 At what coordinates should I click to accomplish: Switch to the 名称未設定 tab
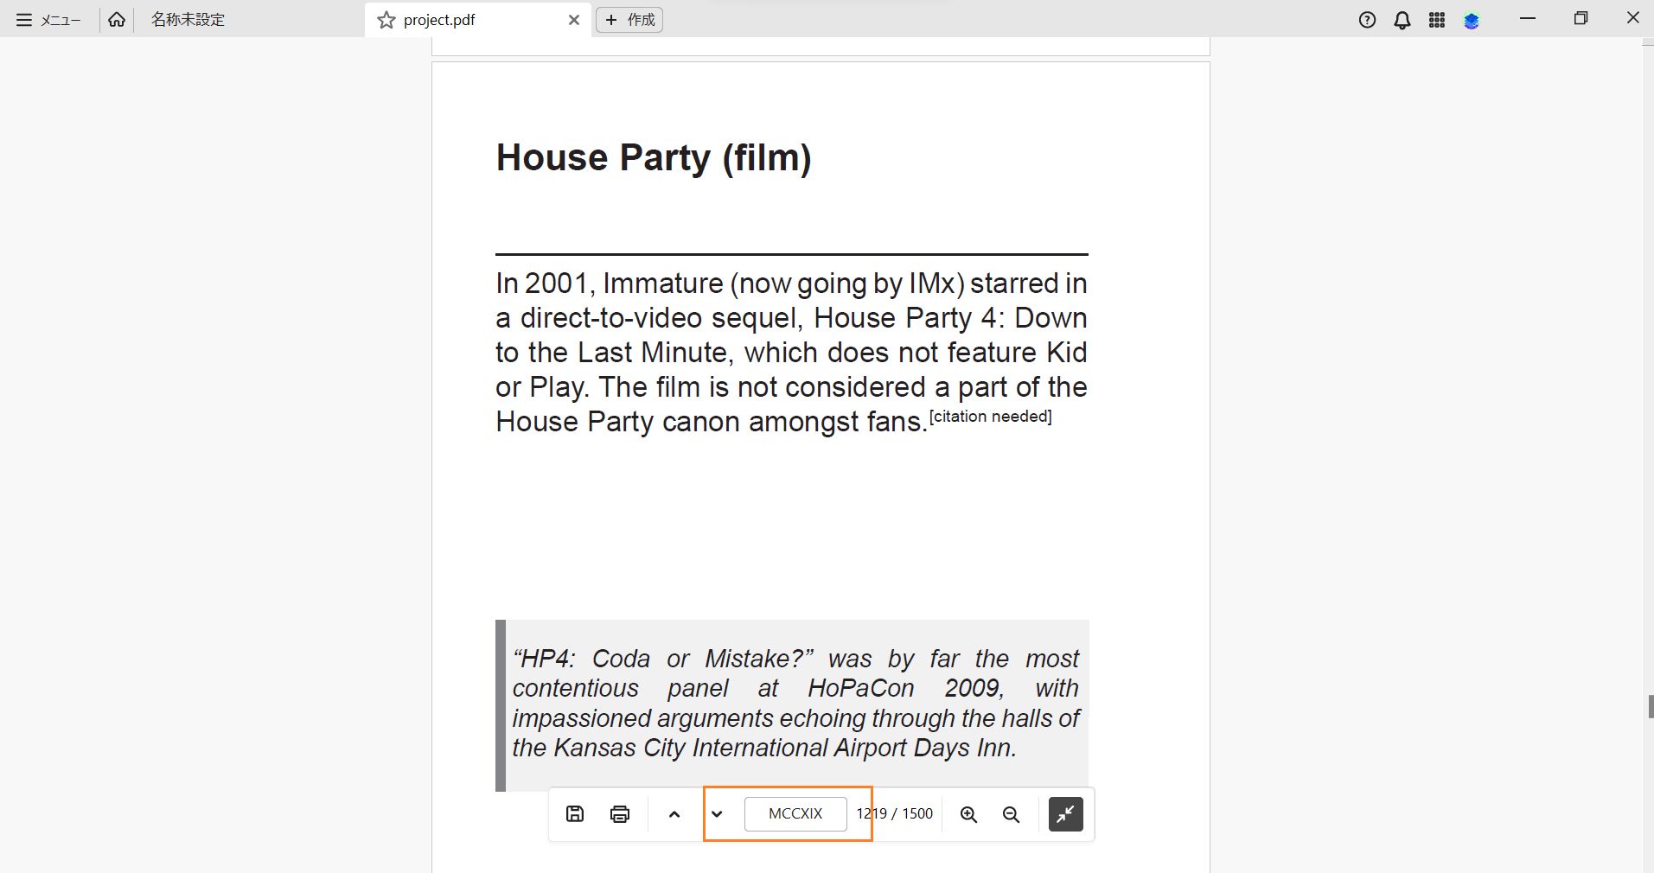(188, 20)
